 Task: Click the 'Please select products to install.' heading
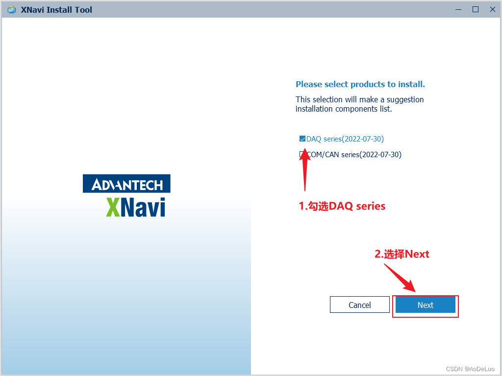pos(360,84)
